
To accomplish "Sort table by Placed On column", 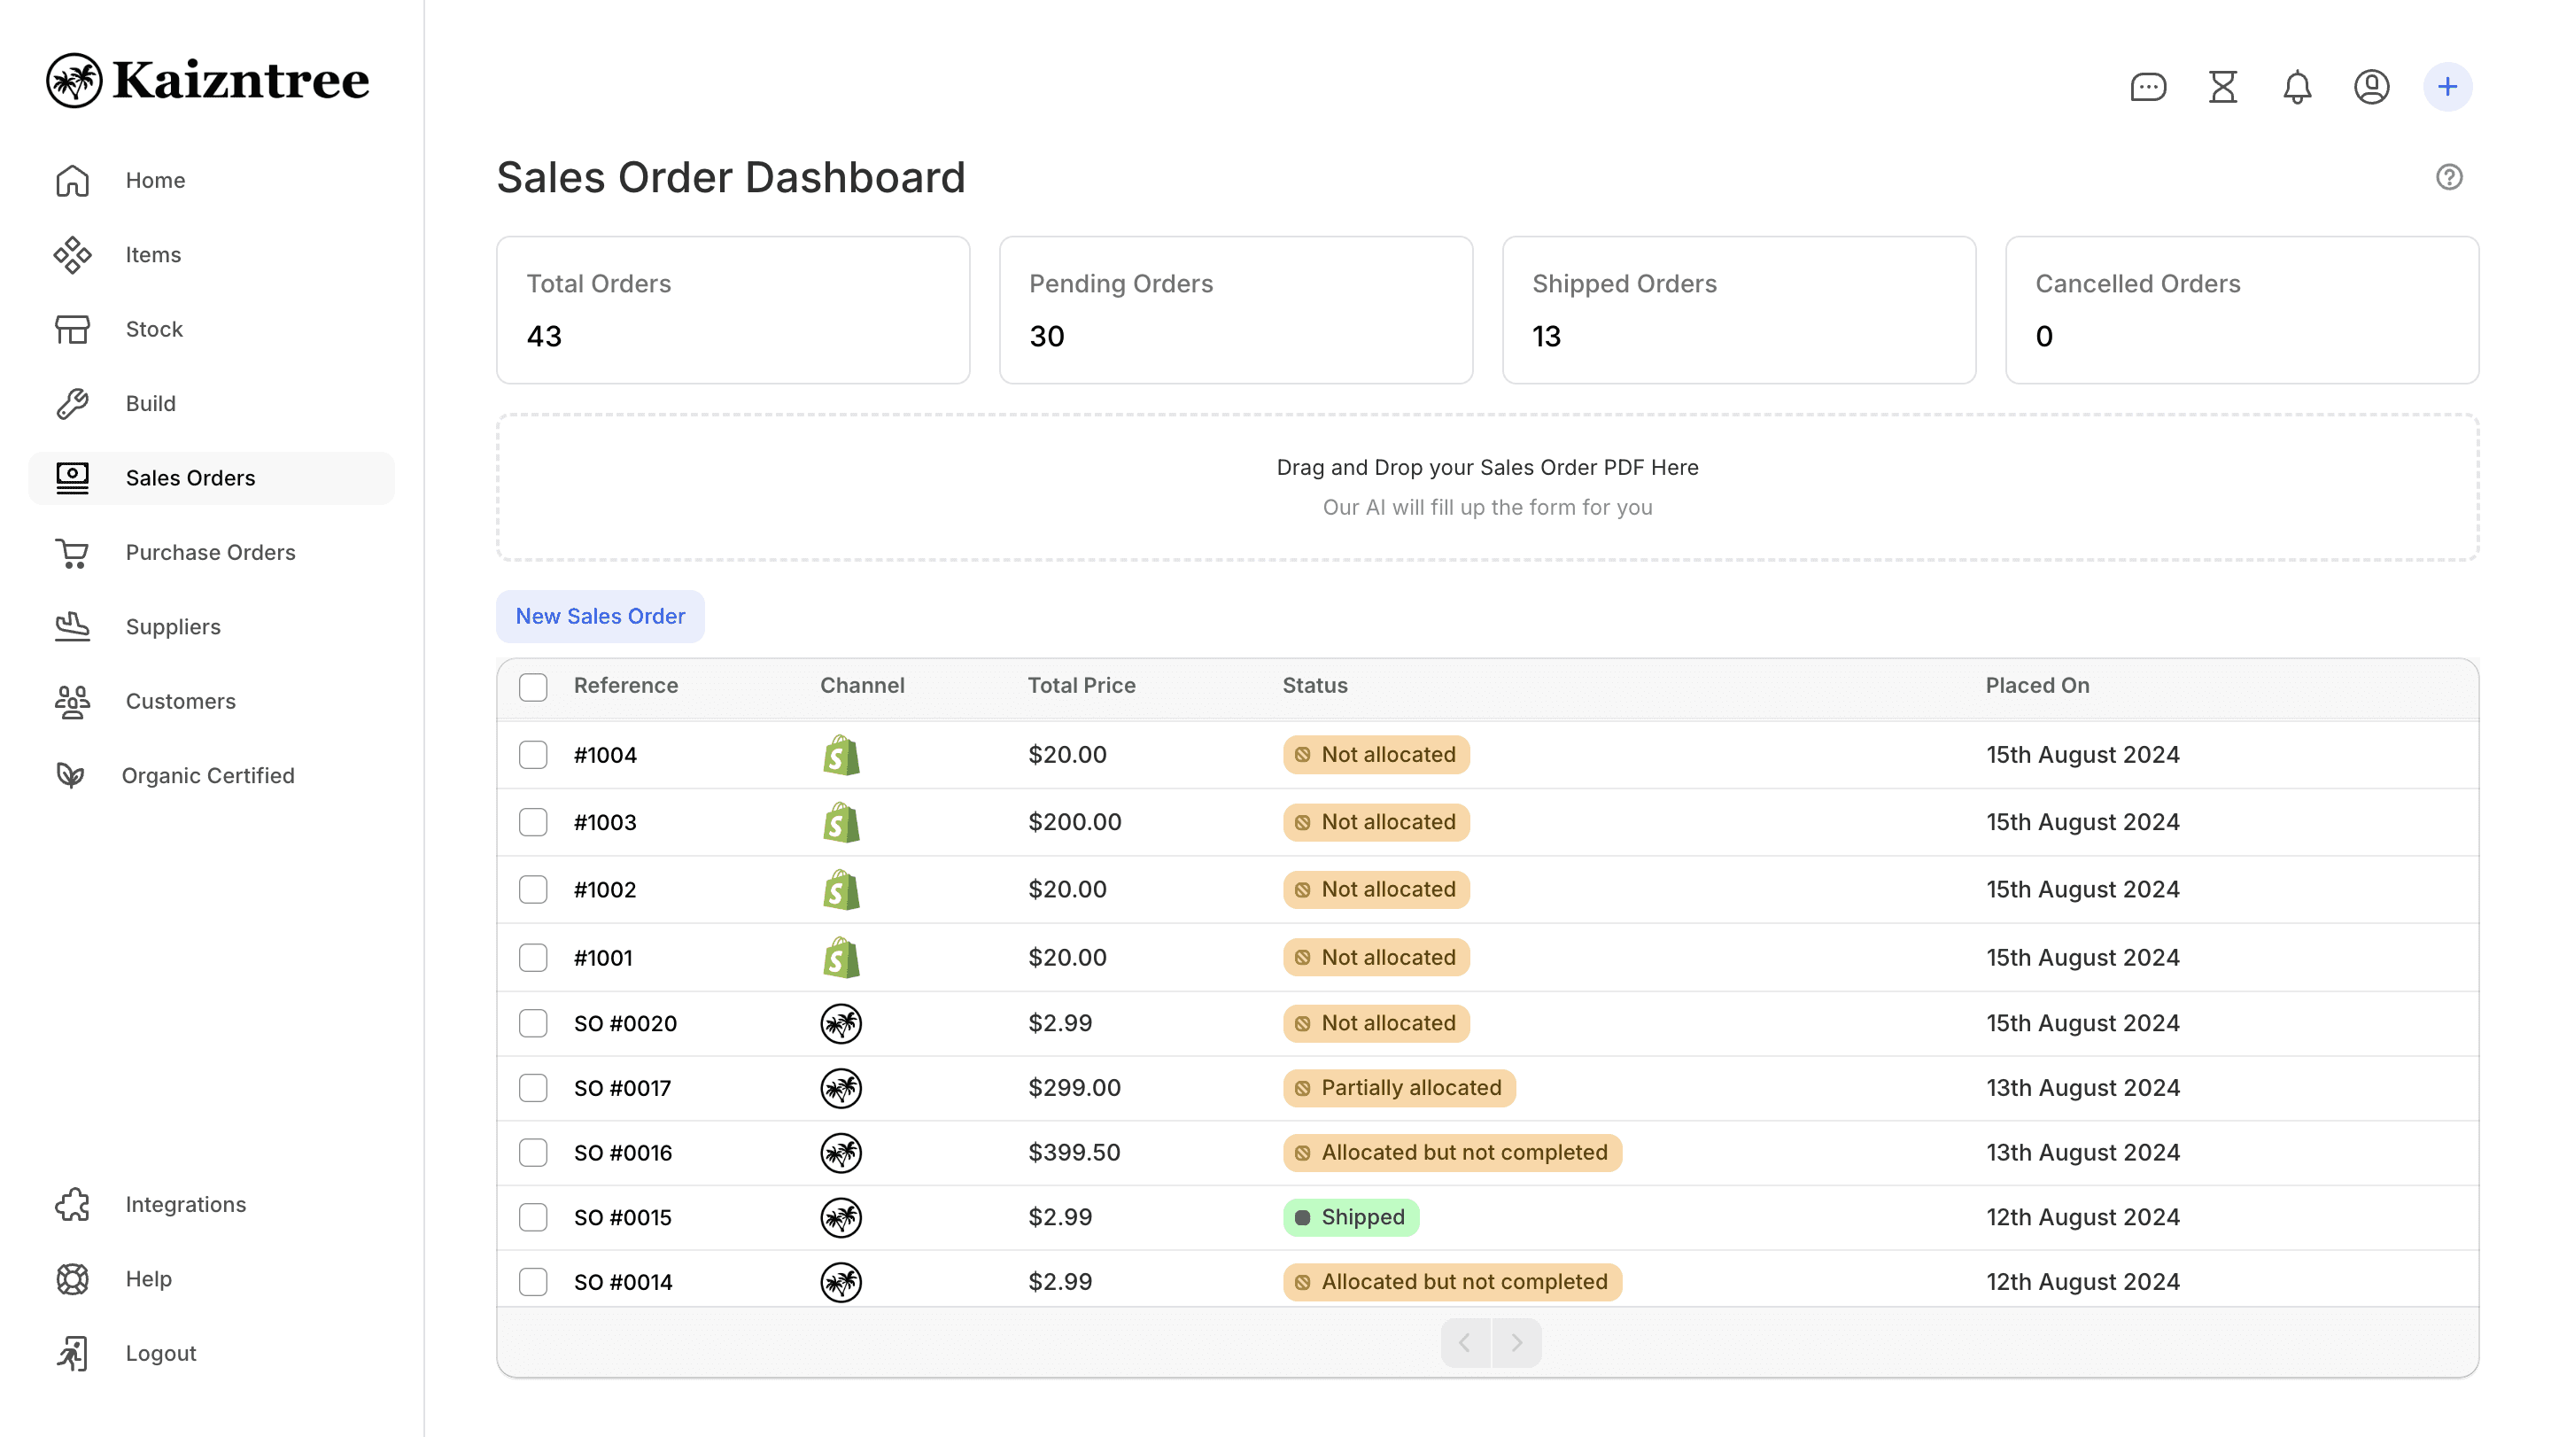I will 2037,686.
